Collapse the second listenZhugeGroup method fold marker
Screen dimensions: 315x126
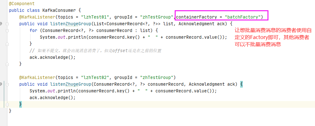tap(7, 84)
